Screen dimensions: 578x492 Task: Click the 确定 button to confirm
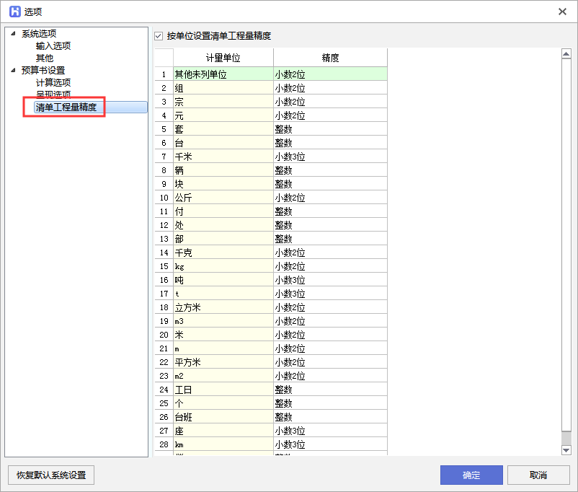pos(471,475)
